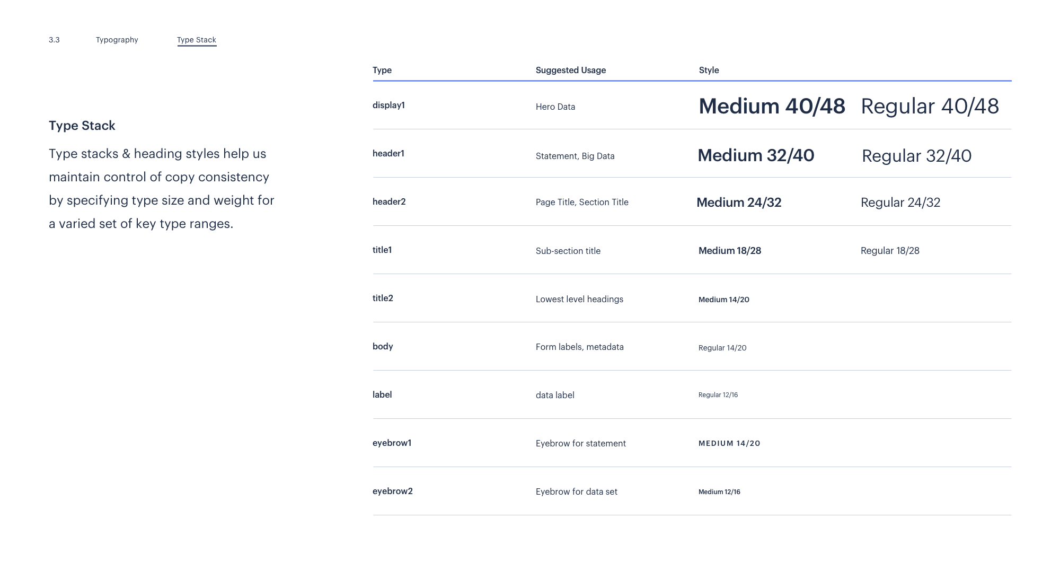Click the Medium 12/16 style sample
This screenshot has width=1060, height=562.
719,492
